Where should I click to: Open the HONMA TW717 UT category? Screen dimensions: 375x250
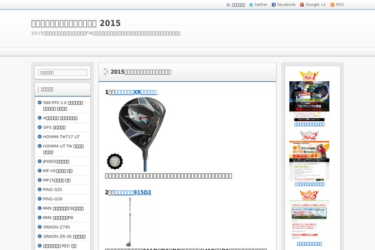pyautogui.click(x=61, y=137)
